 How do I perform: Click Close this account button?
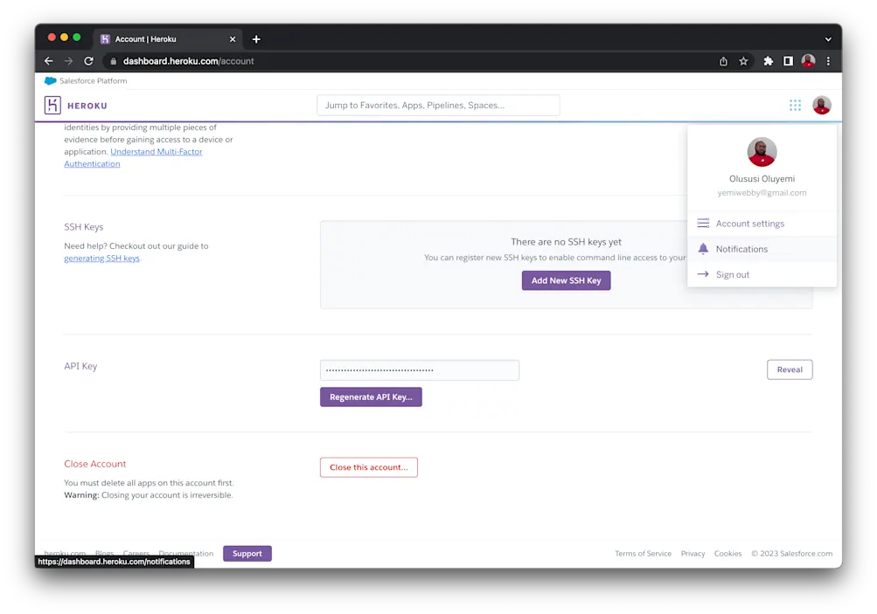(x=369, y=467)
